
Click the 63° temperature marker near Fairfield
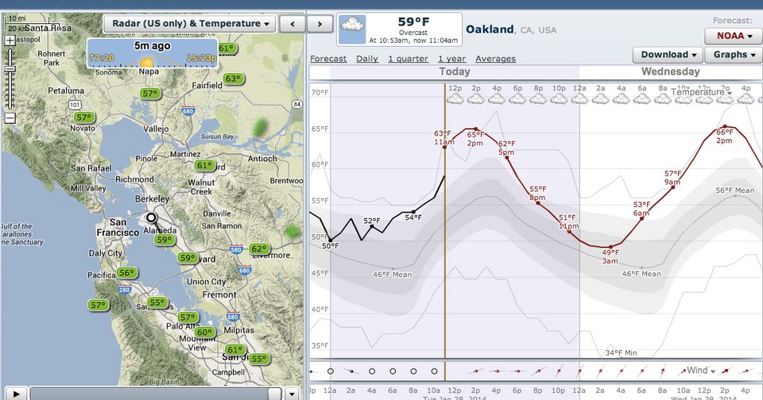point(233,79)
